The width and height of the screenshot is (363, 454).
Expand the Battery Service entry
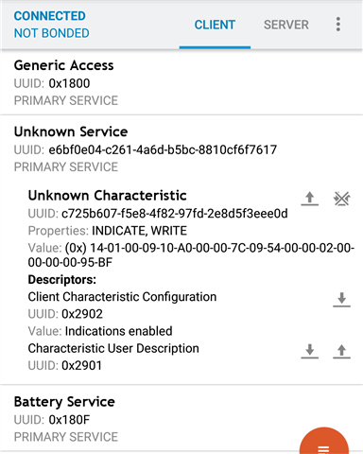pyautogui.click(x=181, y=419)
